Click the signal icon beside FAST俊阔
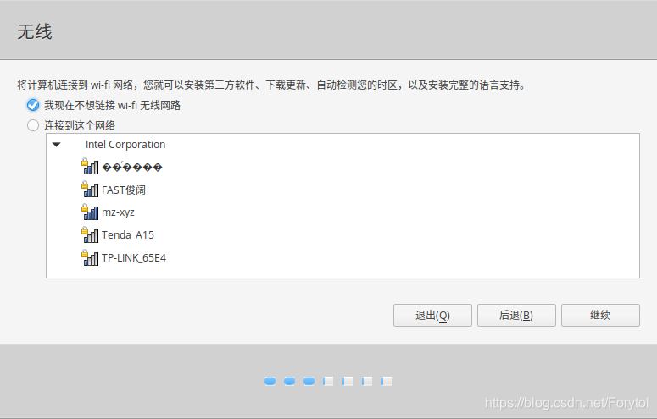 90,190
